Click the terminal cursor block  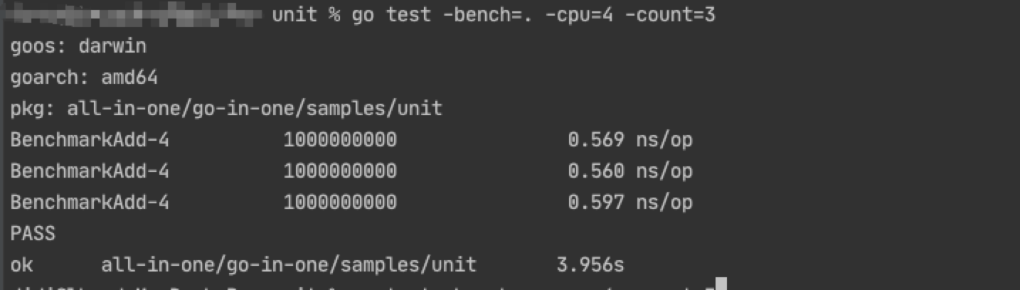pyautogui.click(x=721, y=285)
